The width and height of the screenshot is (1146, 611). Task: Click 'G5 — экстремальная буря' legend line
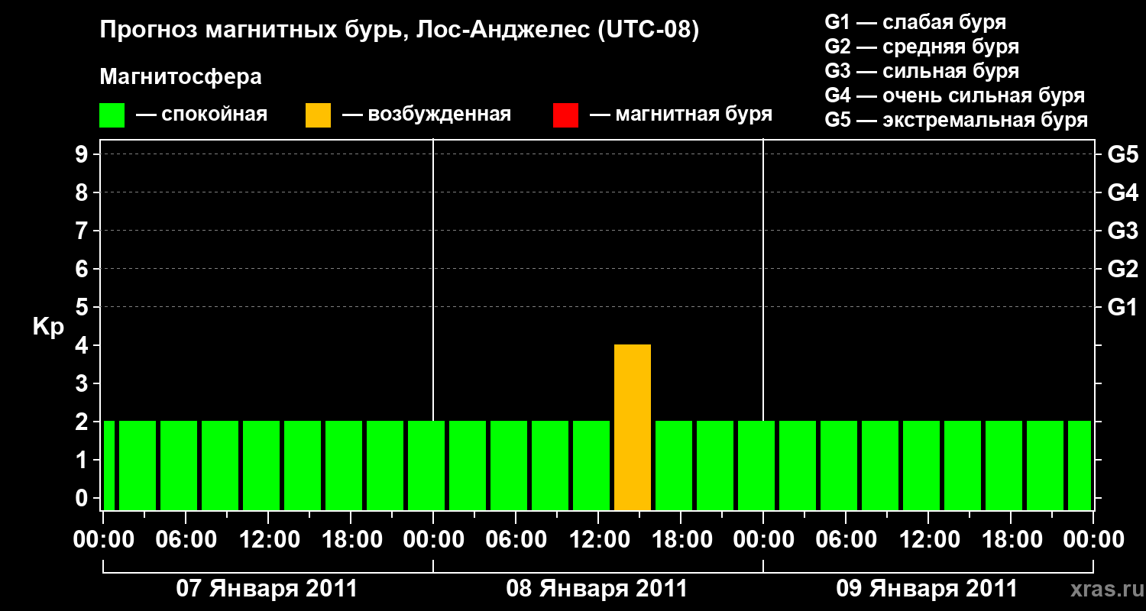pos(957,120)
